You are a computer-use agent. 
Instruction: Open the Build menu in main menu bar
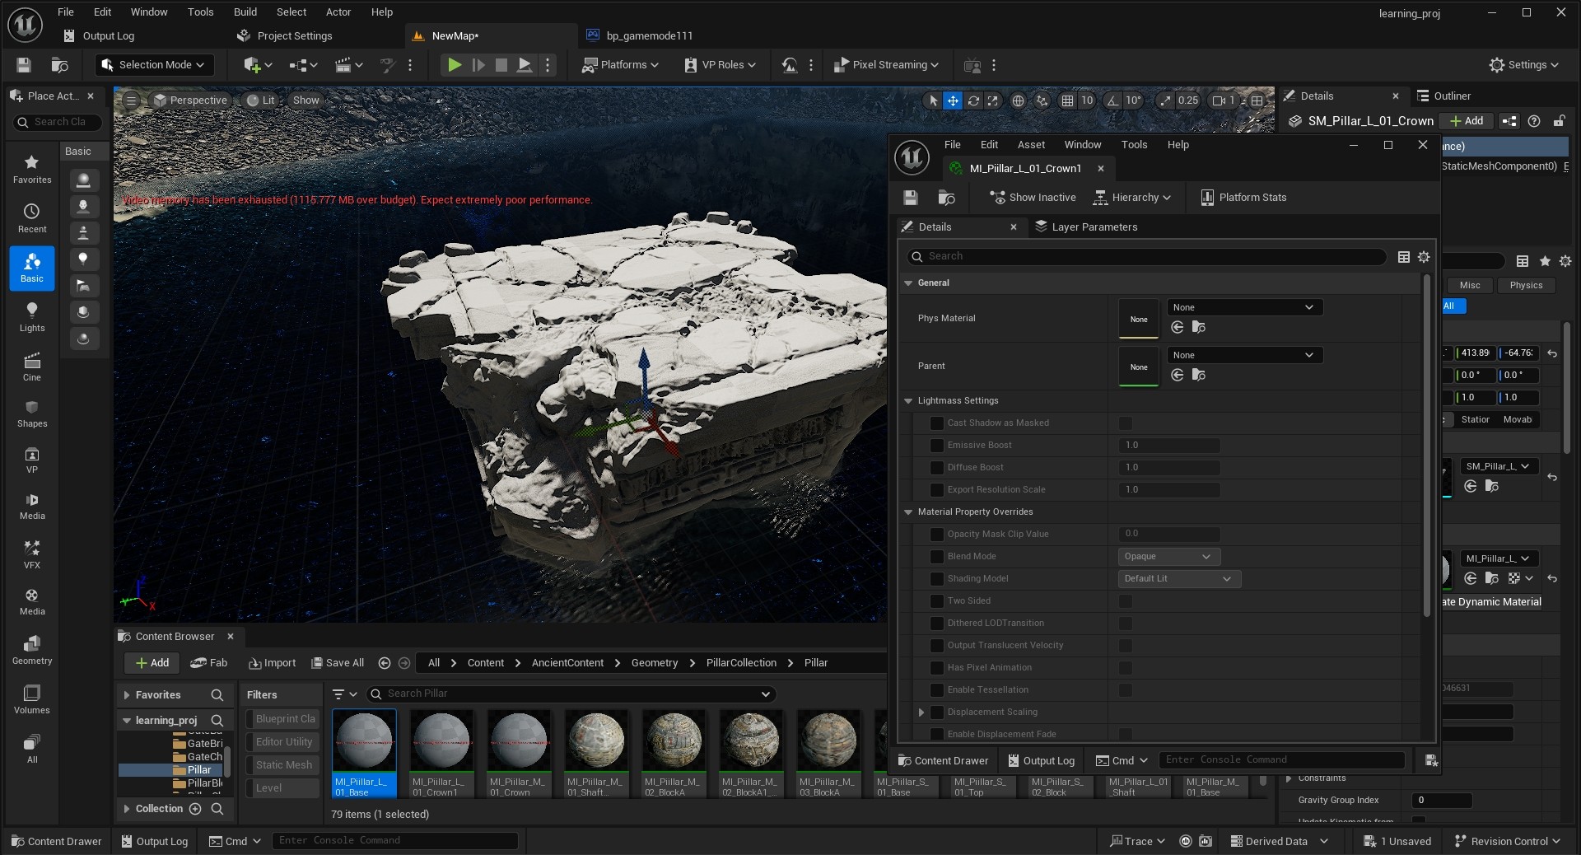(245, 12)
